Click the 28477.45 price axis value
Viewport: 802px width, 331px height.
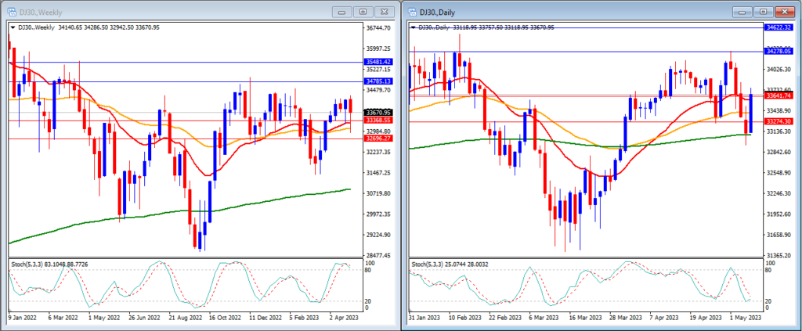pos(379,255)
